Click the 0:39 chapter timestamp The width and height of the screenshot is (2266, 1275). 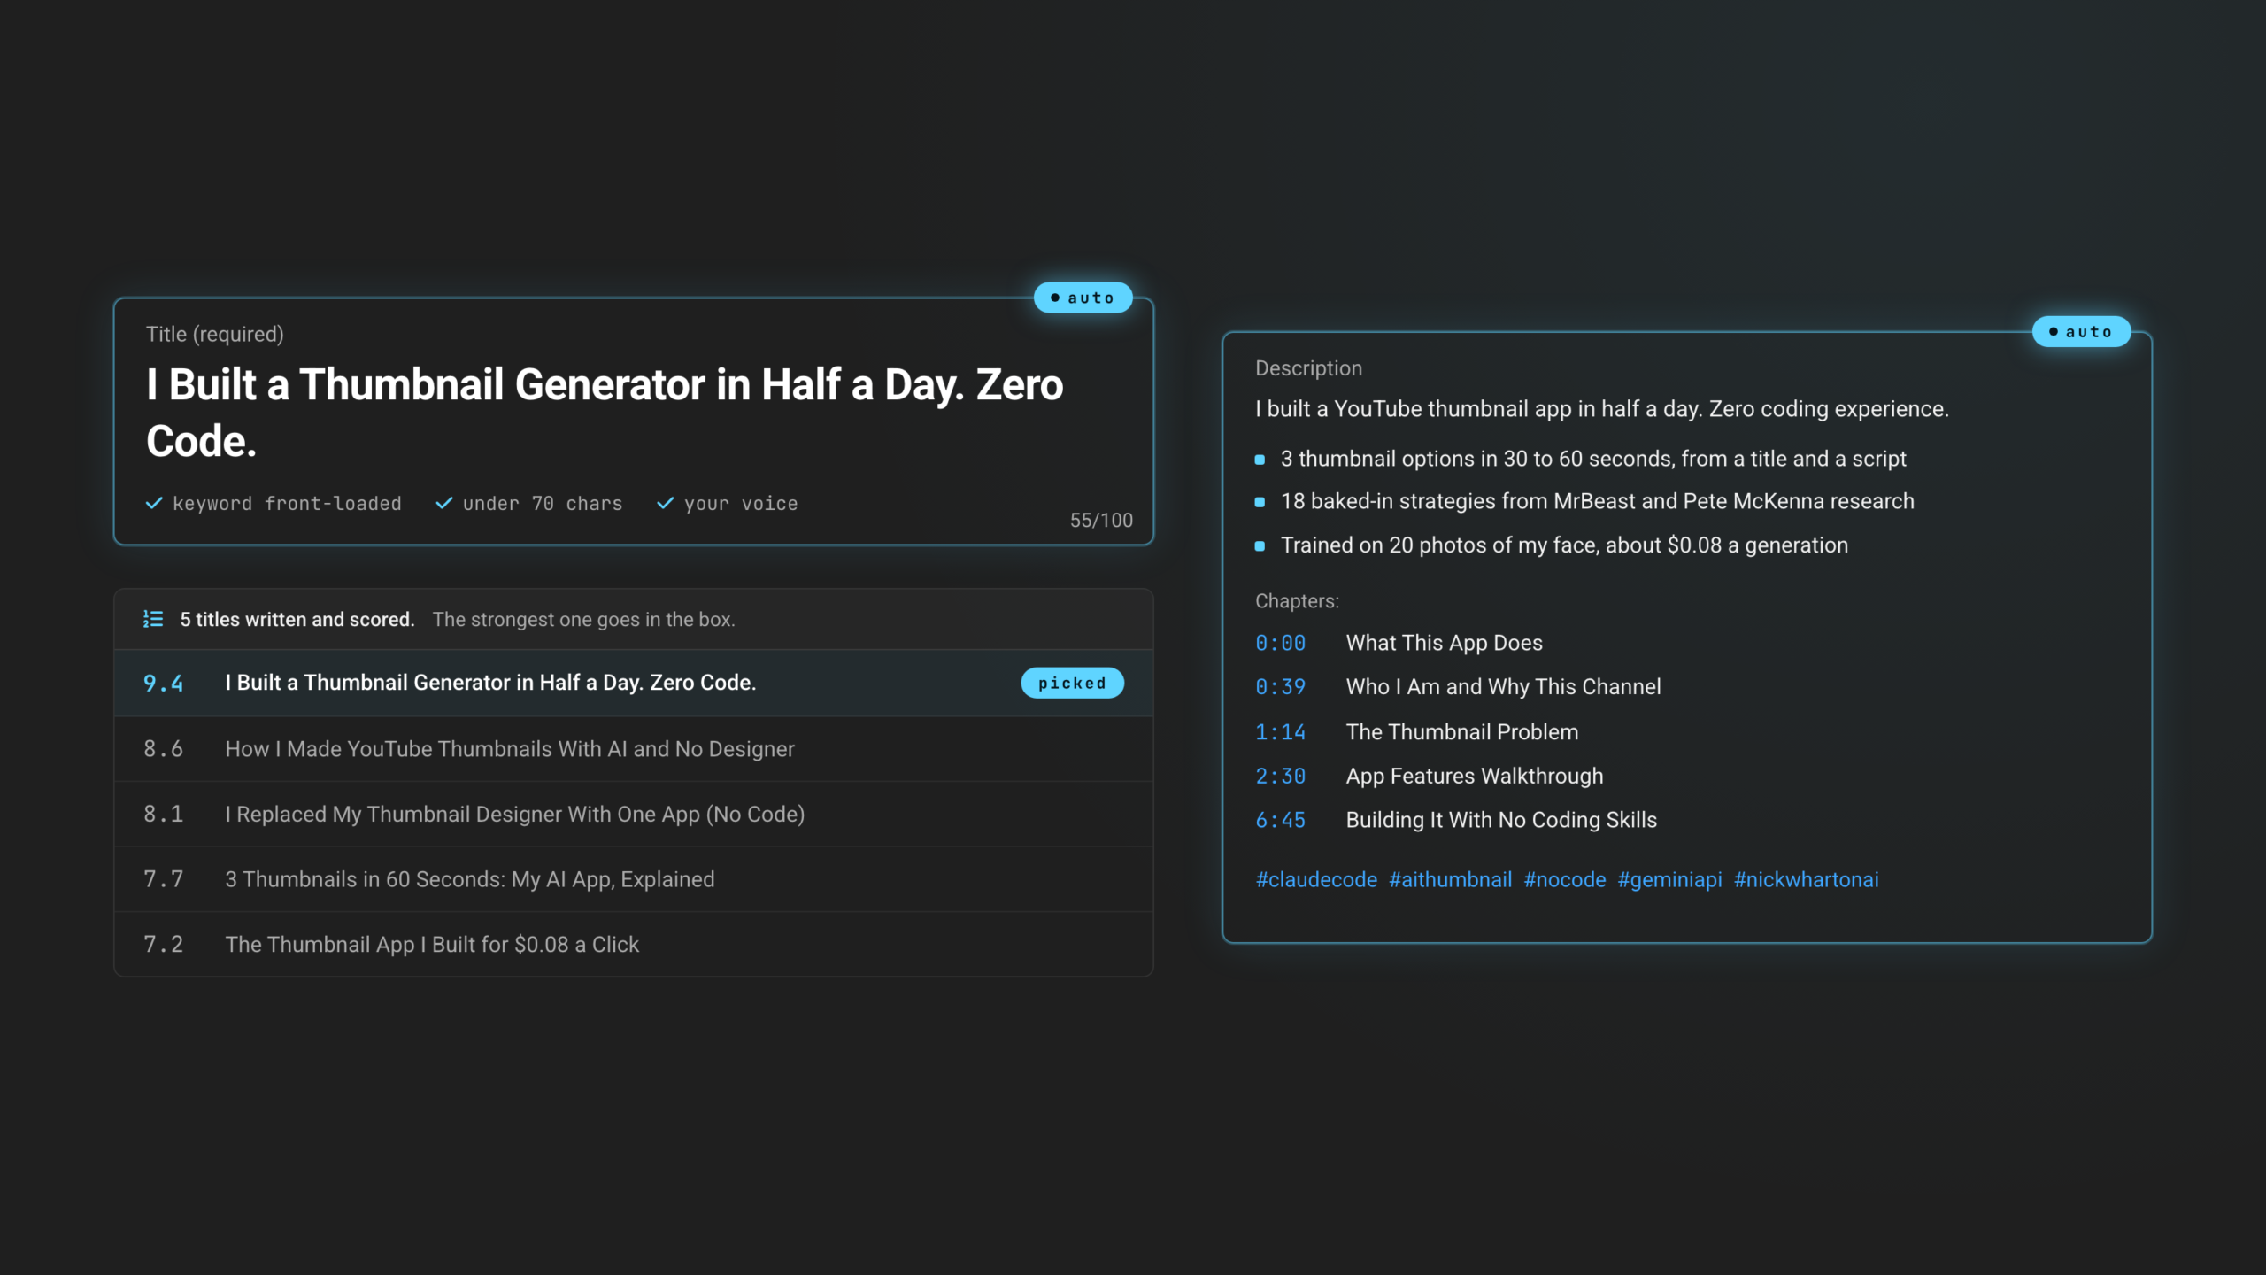(1280, 687)
